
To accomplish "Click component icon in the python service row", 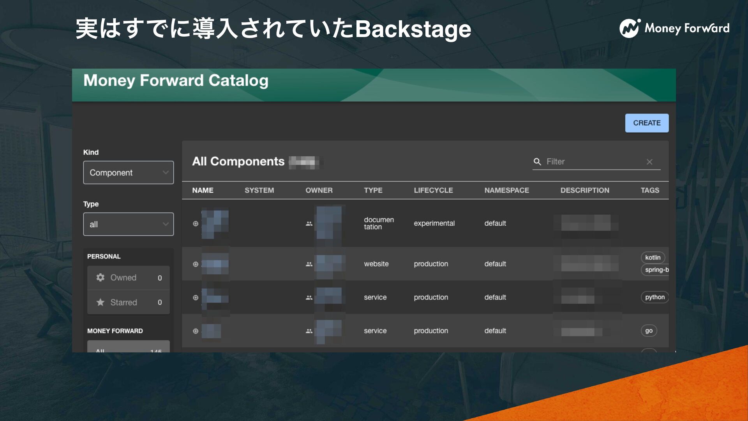I will [x=196, y=297].
